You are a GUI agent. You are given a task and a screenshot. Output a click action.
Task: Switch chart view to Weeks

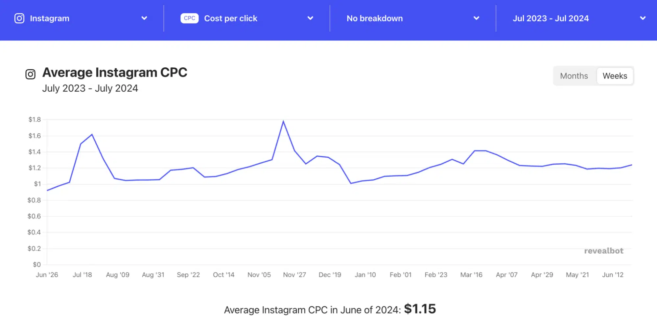tap(615, 76)
